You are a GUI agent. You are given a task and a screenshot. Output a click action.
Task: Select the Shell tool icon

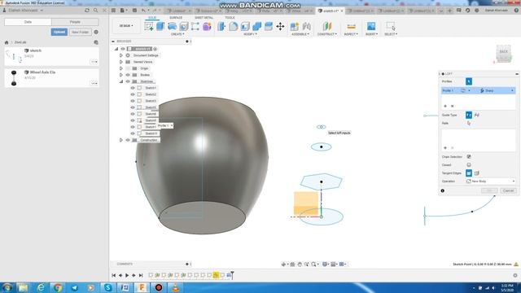coord(245,26)
